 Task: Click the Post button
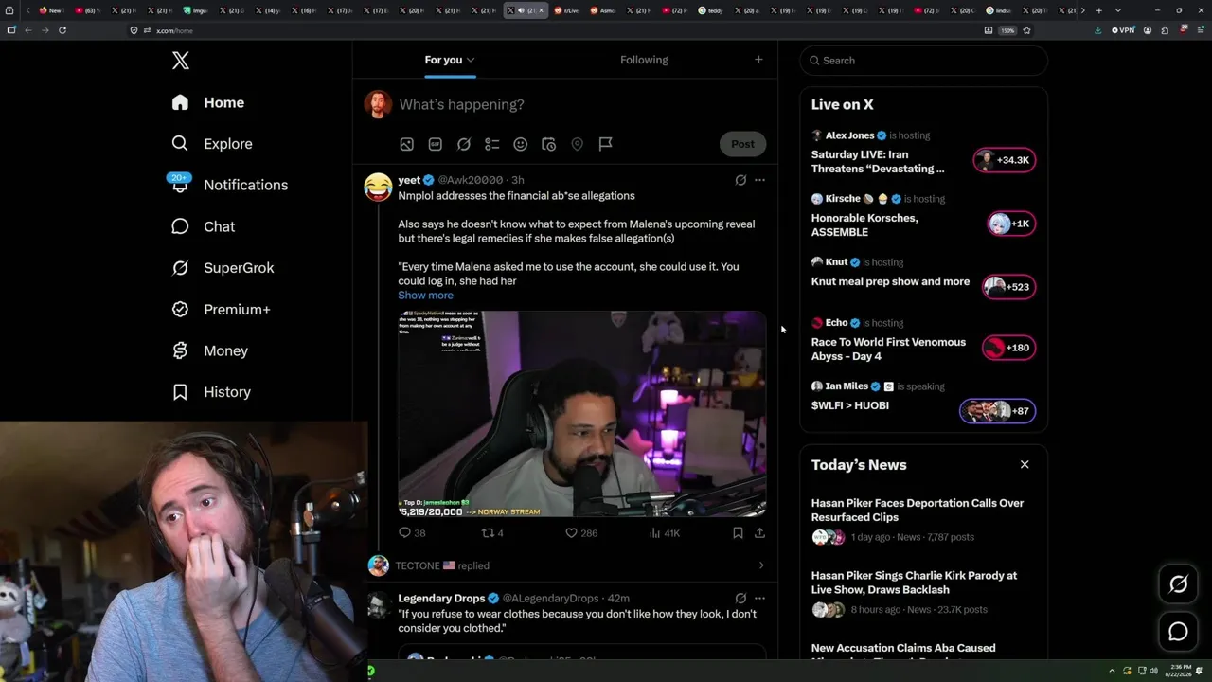(x=742, y=144)
